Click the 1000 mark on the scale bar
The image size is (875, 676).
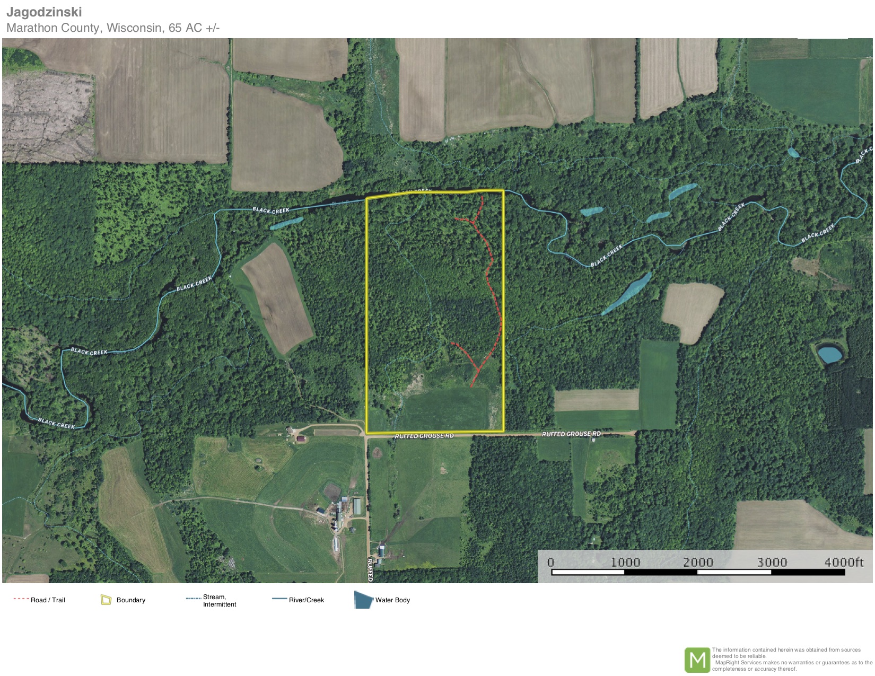(x=625, y=562)
